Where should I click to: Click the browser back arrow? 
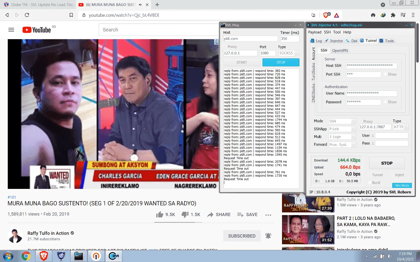pyautogui.click(x=7, y=15)
